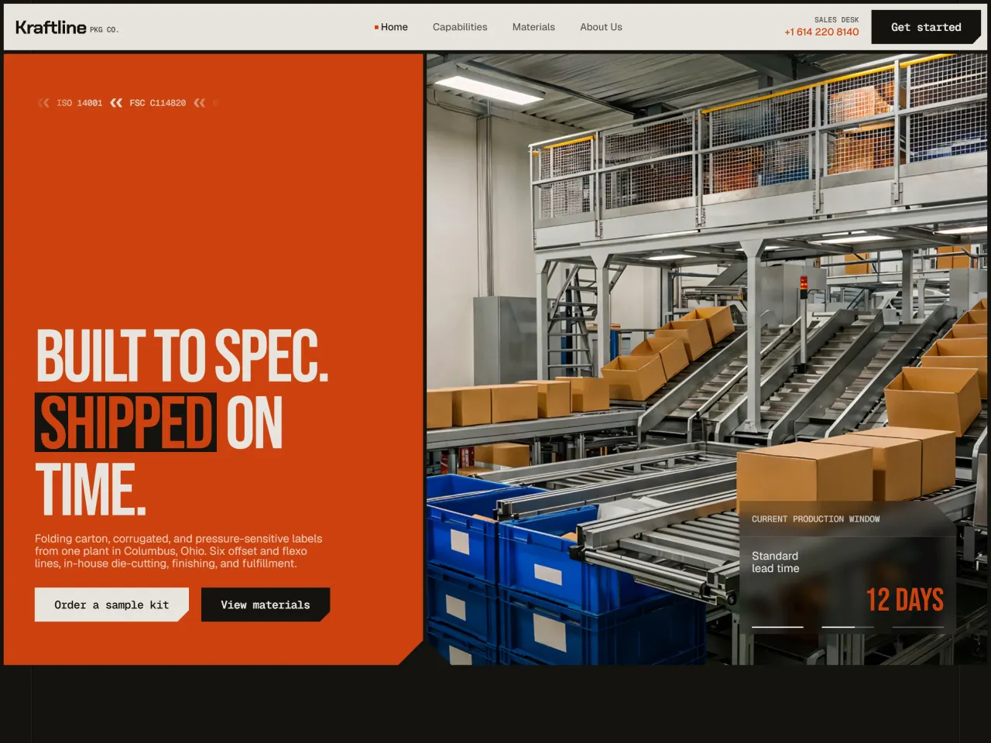This screenshot has width=991, height=743.
Task: Navigate to About Us
Action: (x=601, y=27)
